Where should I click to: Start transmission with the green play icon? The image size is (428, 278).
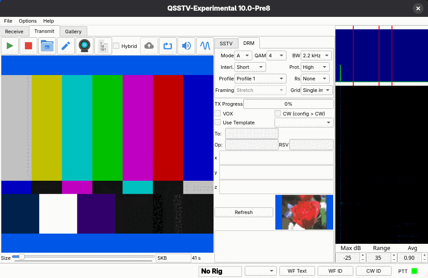tap(10, 46)
